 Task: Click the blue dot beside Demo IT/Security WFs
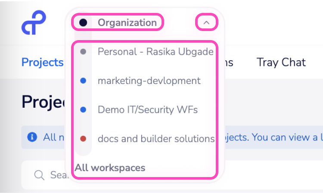(x=84, y=110)
